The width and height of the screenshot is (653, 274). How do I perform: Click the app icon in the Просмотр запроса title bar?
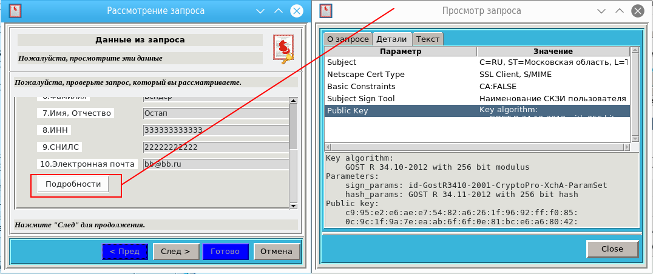(326, 11)
